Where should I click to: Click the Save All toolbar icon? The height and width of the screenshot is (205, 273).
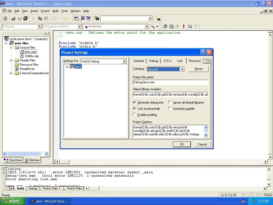pos(26,18)
